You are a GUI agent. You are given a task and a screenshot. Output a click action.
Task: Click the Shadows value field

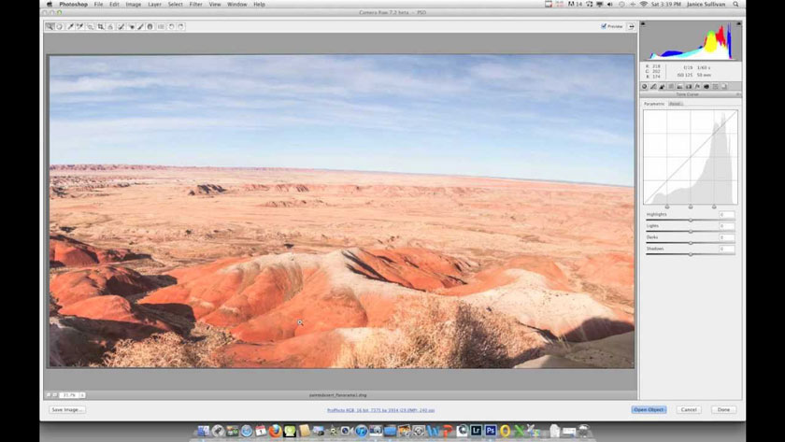coord(727,249)
